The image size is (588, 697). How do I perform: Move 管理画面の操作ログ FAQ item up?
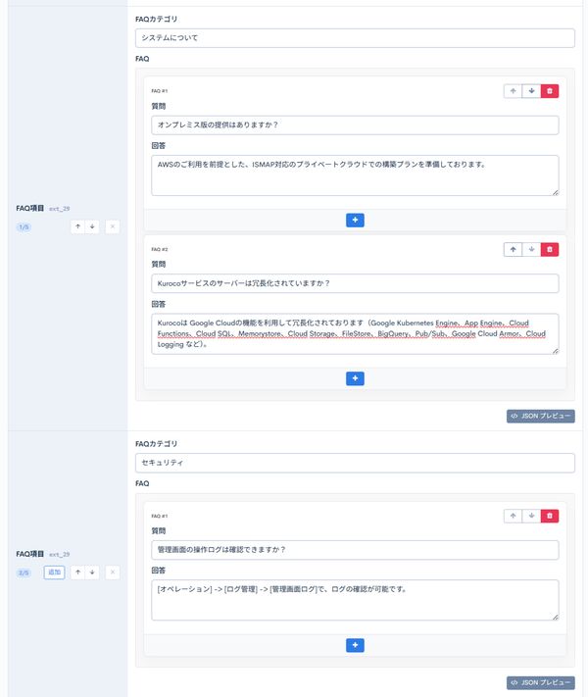pos(513,516)
